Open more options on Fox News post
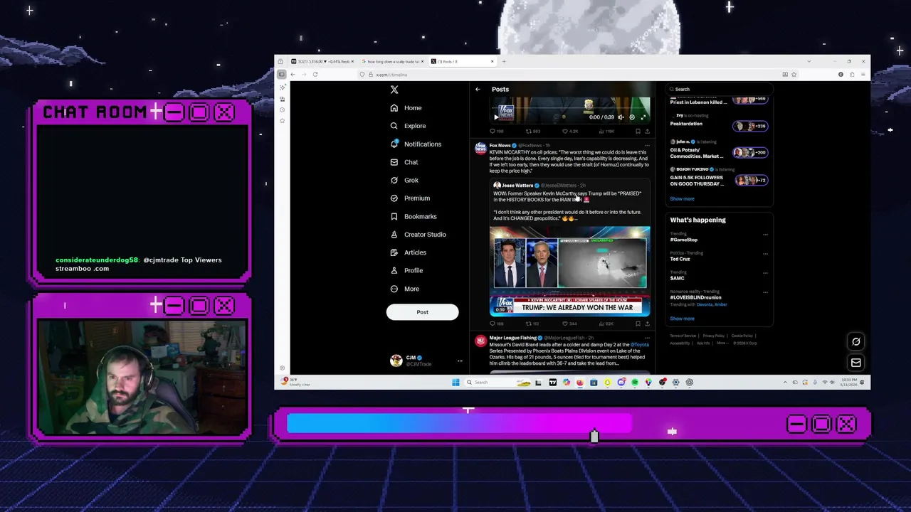Image resolution: width=911 pixels, height=512 pixels. [647, 145]
